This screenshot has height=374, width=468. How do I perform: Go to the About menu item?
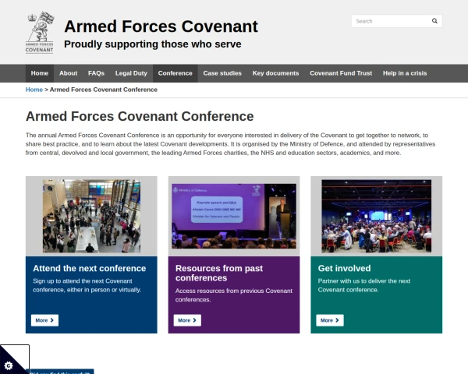(68, 73)
